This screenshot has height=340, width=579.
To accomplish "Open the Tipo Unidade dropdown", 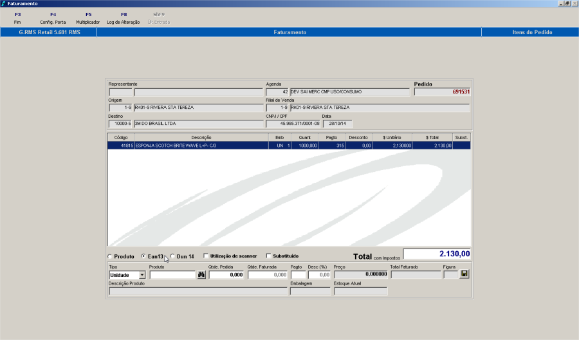I will tap(142, 275).
